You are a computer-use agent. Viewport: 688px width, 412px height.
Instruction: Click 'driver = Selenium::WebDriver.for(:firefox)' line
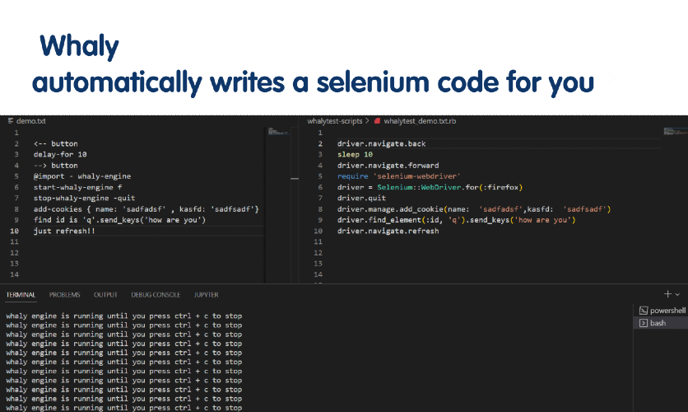click(x=430, y=187)
